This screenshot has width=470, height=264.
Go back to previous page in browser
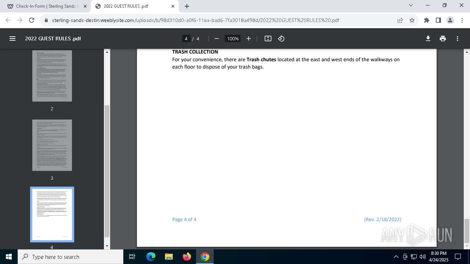[x=8, y=20]
